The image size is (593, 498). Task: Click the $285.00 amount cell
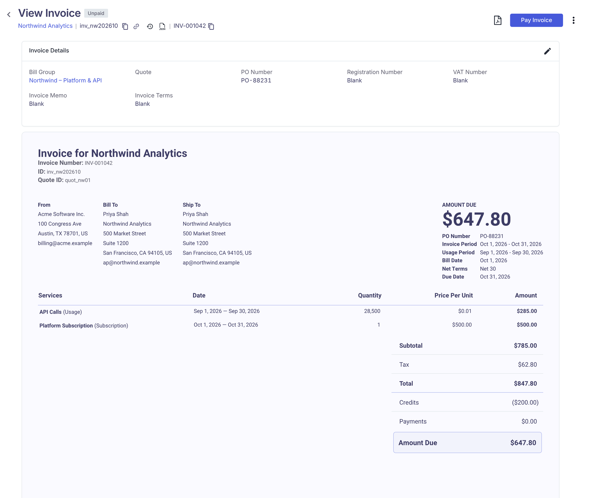(527, 311)
